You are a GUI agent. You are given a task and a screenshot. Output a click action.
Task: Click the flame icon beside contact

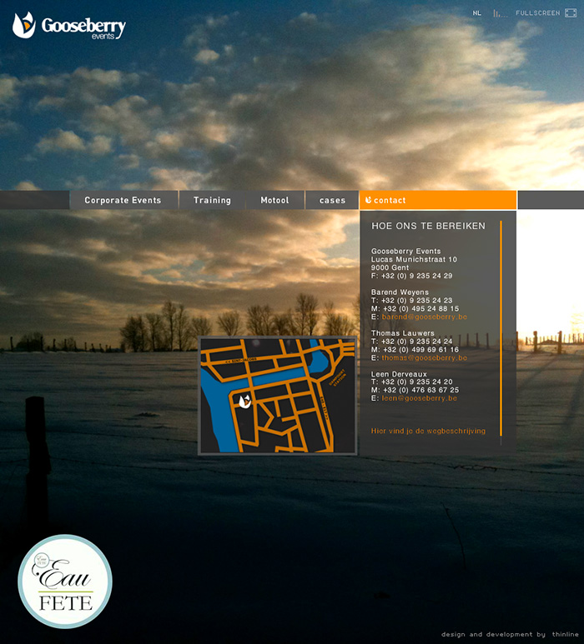pyautogui.click(x=368, y=200)
